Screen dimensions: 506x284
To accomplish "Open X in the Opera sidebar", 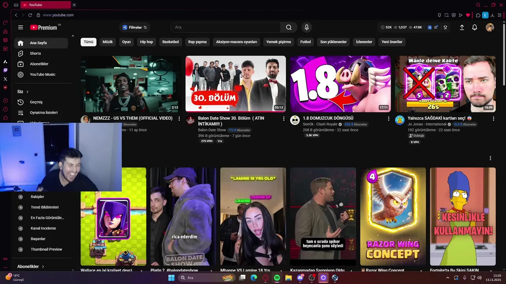I will tap(5, 79).
